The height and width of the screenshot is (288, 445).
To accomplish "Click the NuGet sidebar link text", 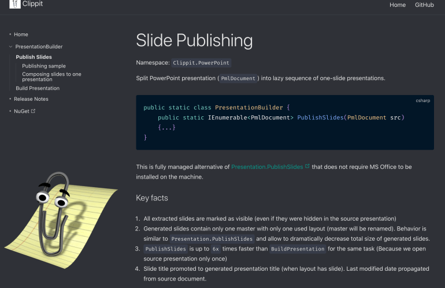I will click(x=21, y=111).
